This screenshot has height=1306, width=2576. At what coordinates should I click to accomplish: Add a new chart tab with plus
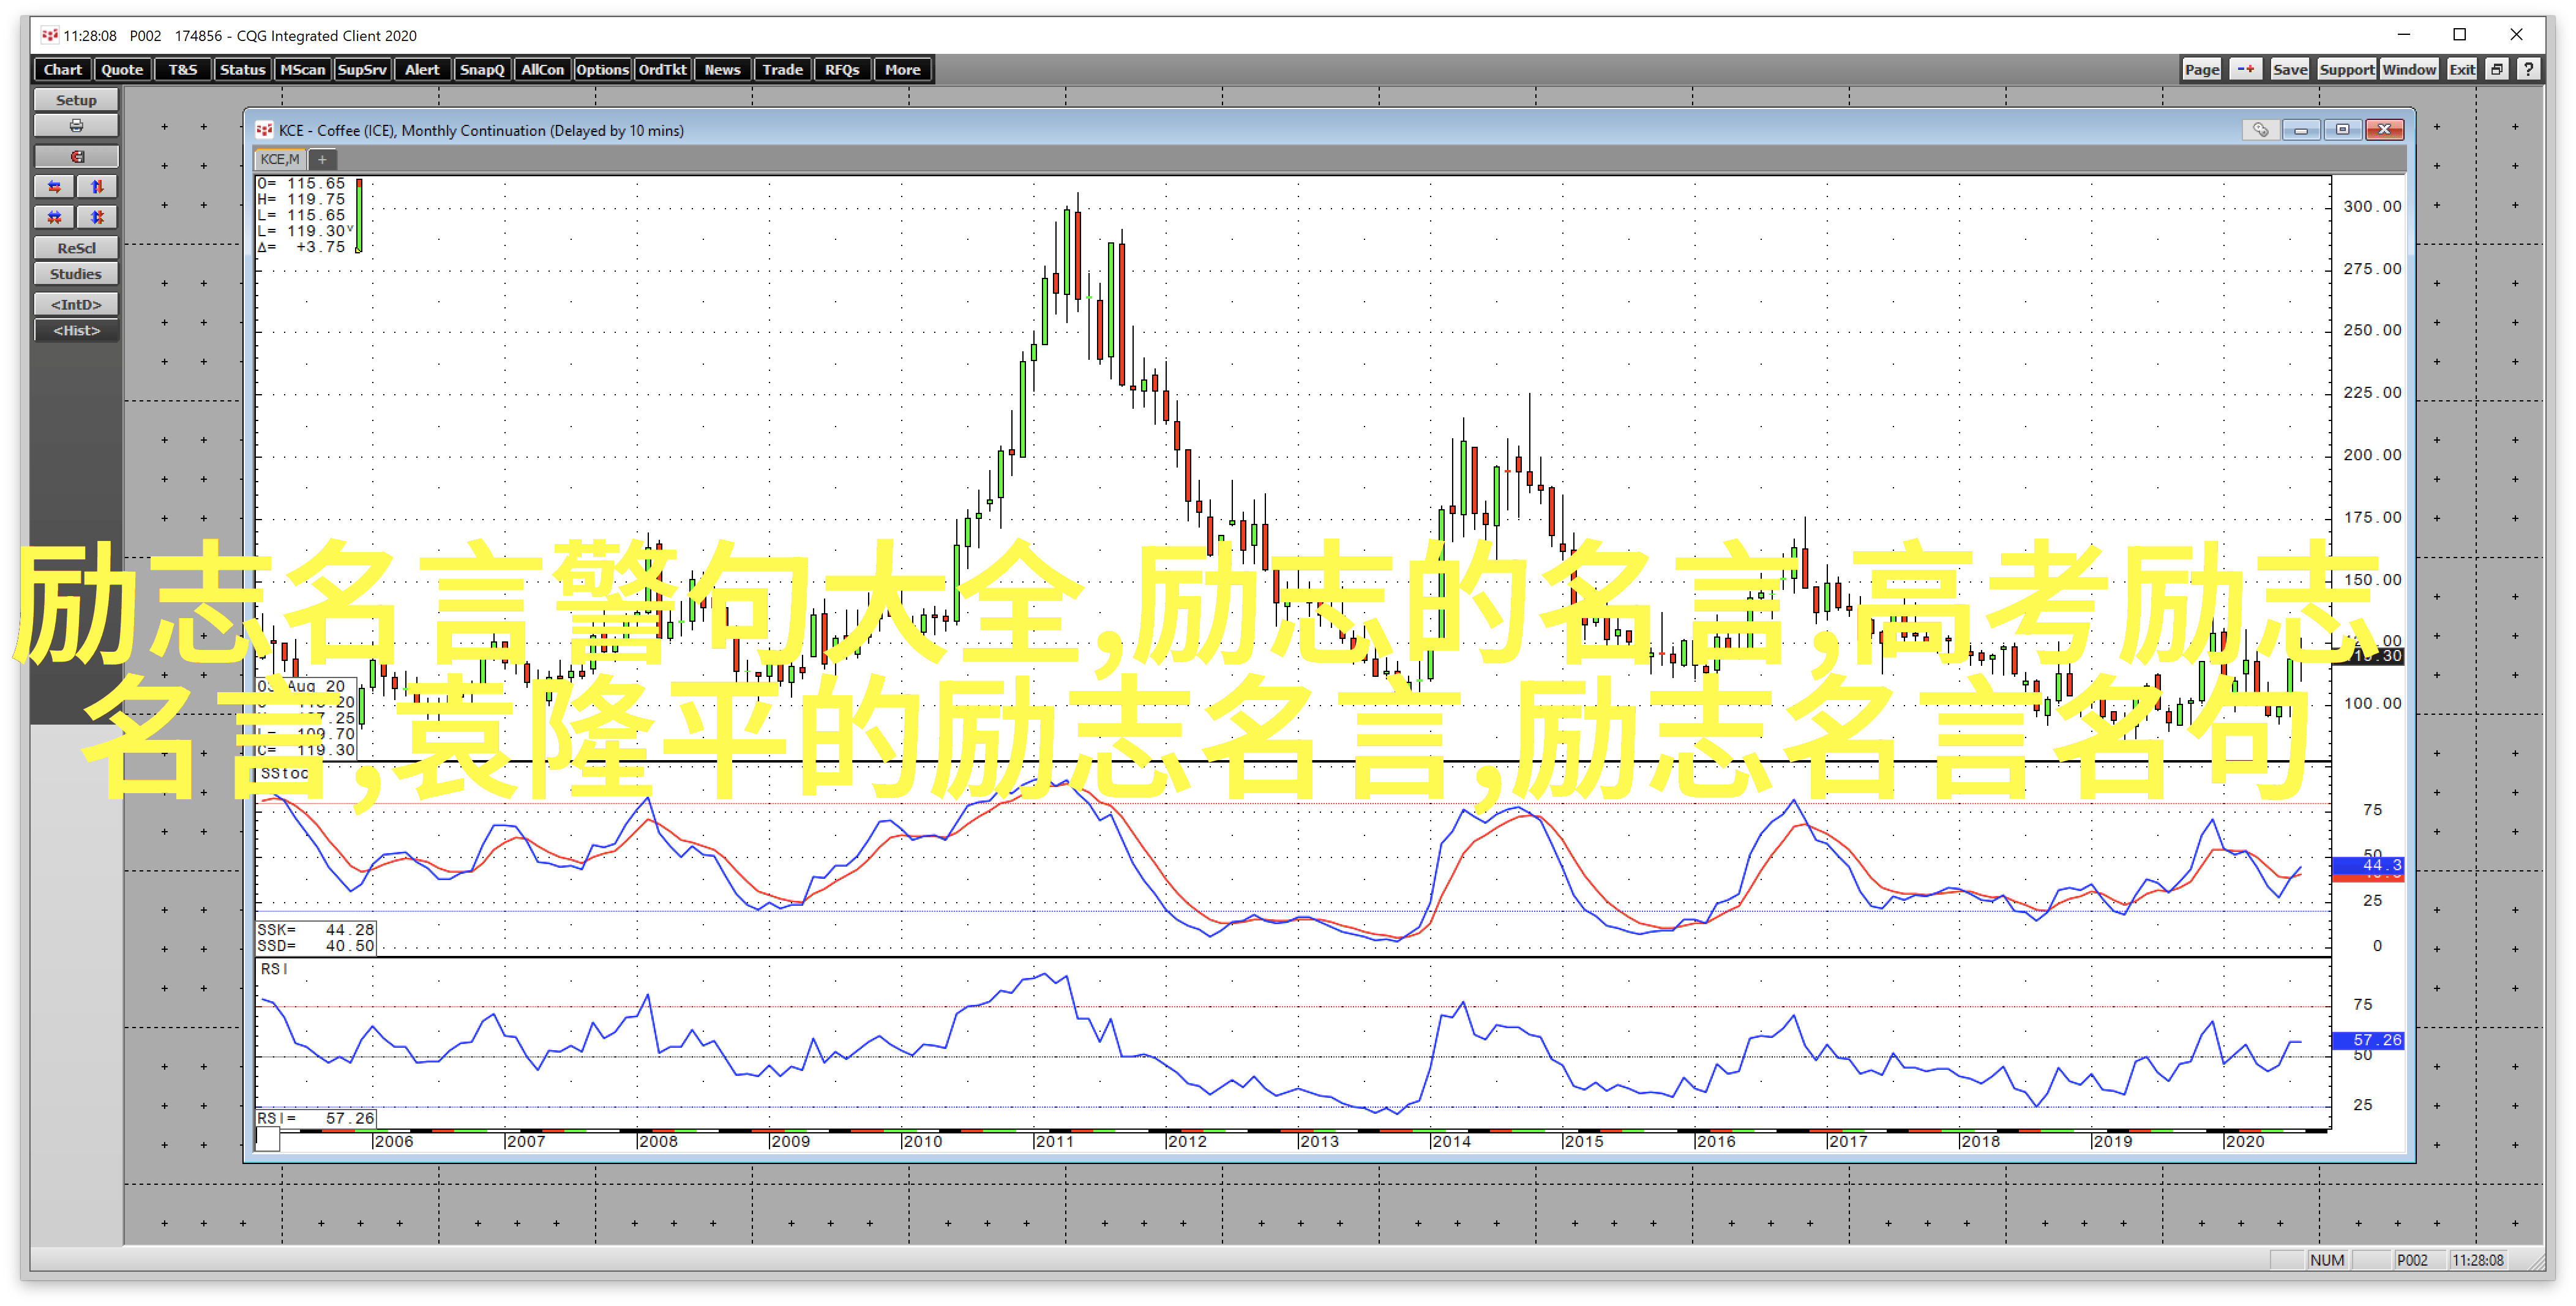pos(322,159)
